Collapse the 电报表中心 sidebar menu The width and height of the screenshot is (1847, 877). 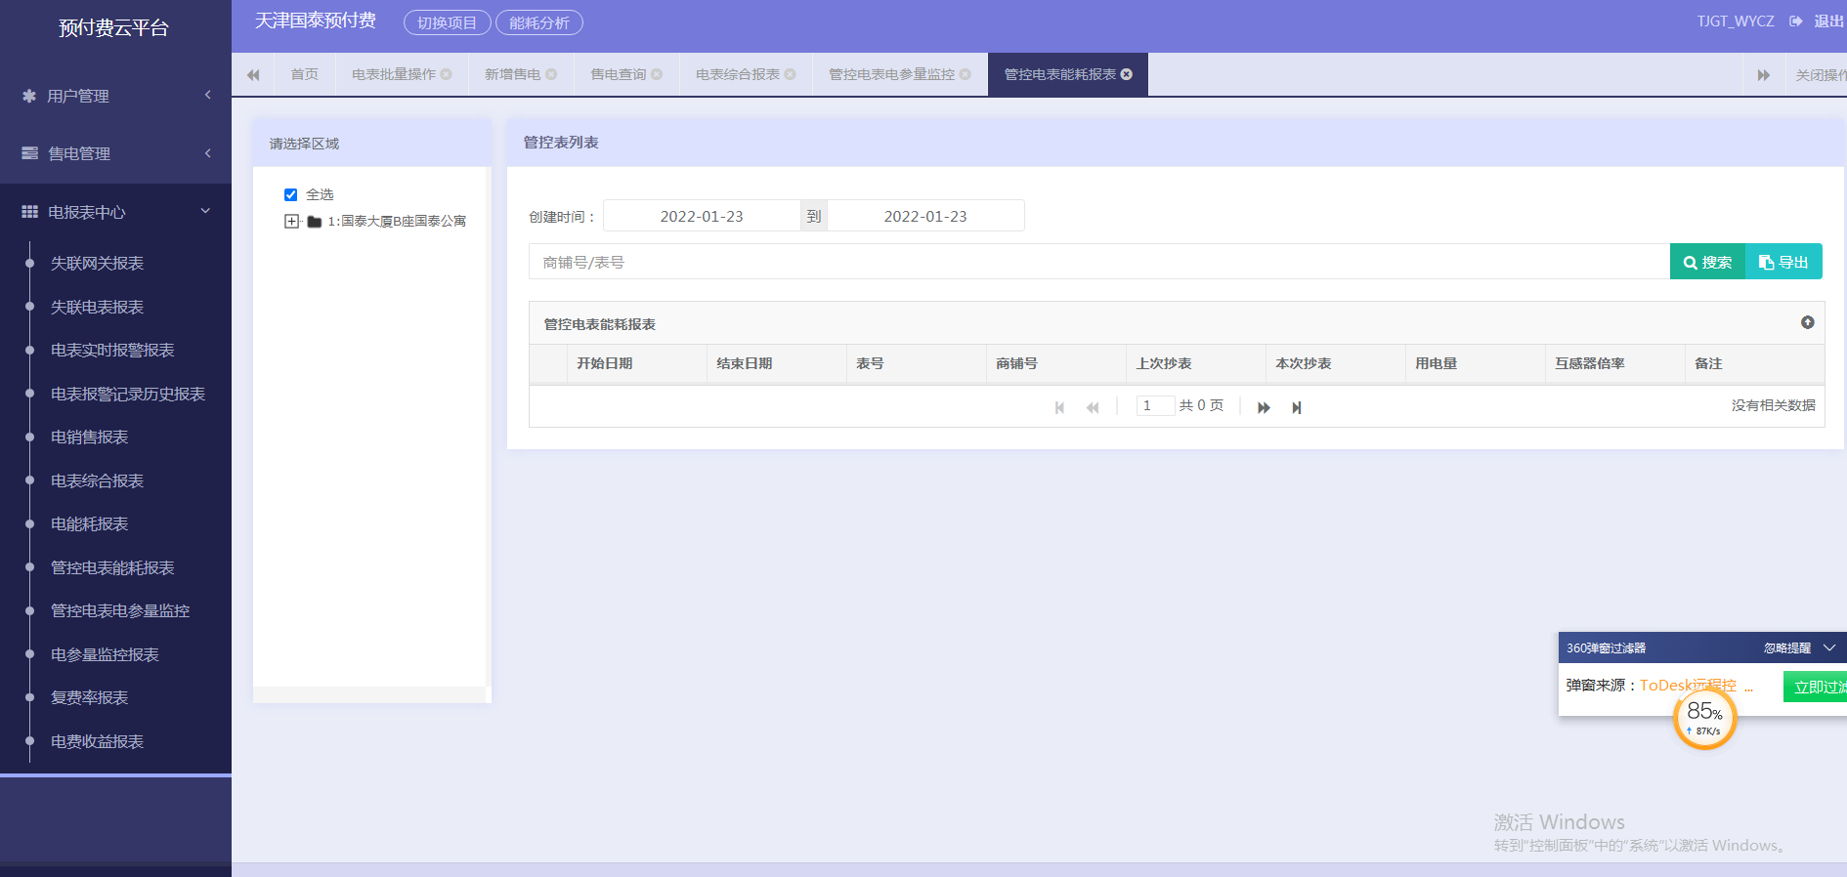coord(115,212)
